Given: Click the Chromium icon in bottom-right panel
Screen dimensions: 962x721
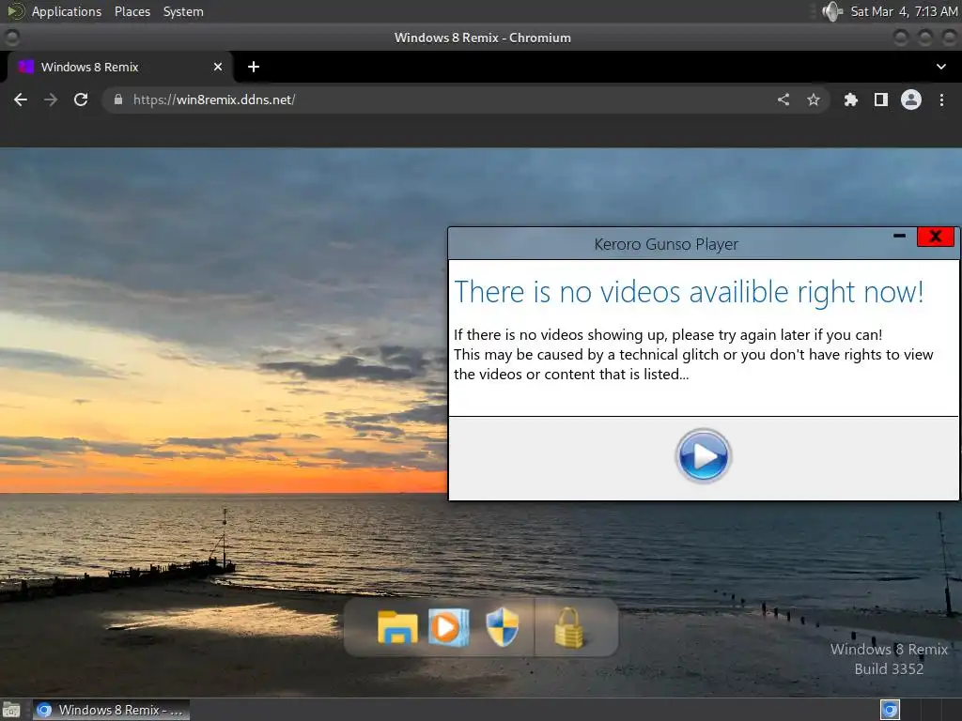Looking at the screenshot, I should point(890,710).
